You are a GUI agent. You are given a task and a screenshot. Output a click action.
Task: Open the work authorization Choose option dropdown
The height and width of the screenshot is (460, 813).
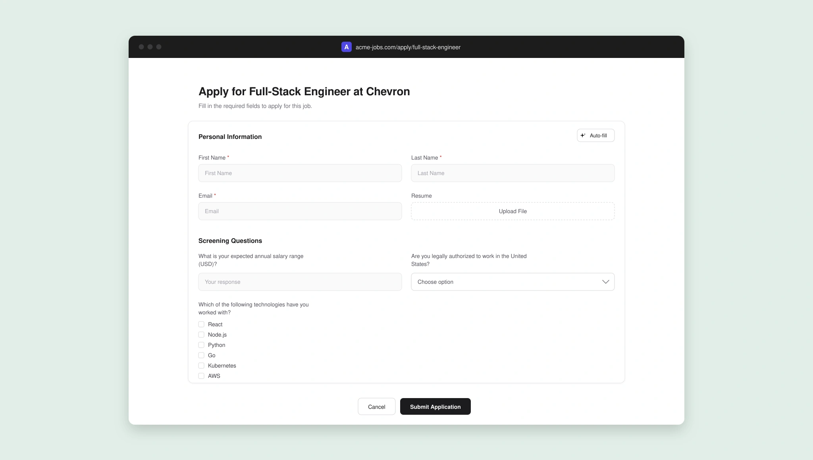pos(513,282)
